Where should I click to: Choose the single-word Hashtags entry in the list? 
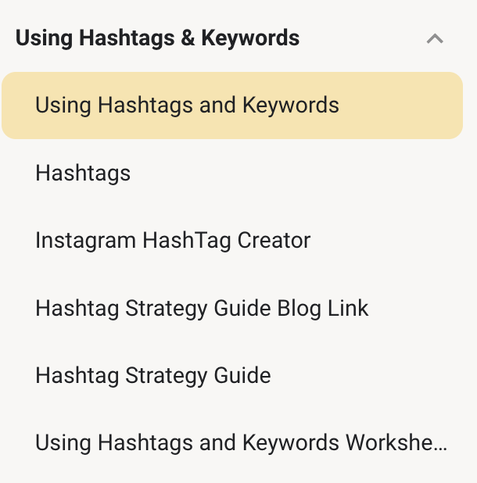point(83,173)
